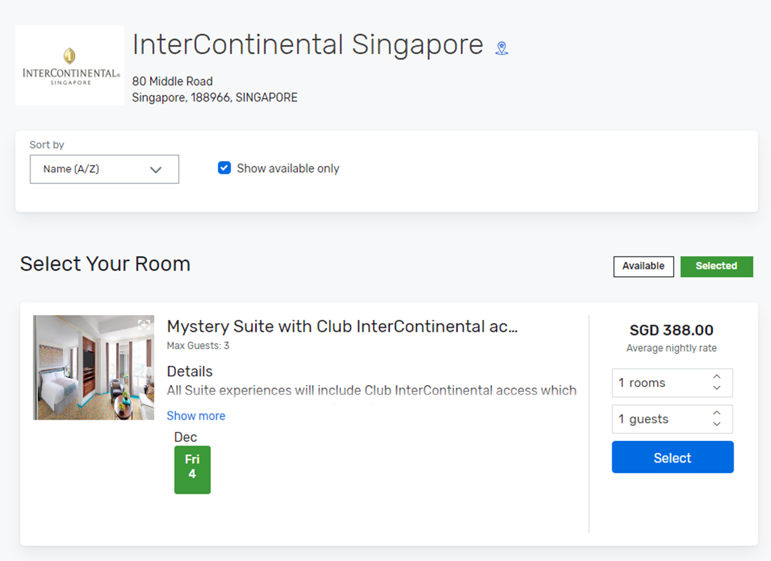771x561 pixels.
Task: Click the SGD 388.00 price
Action: coord(672,330)
